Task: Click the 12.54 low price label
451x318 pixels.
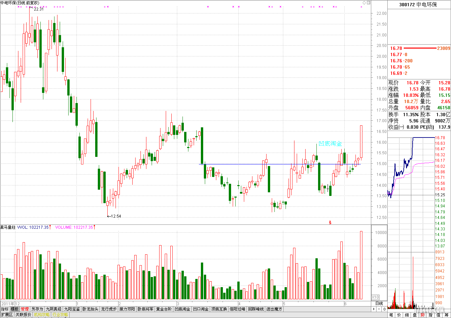Action: pos(116,216)
